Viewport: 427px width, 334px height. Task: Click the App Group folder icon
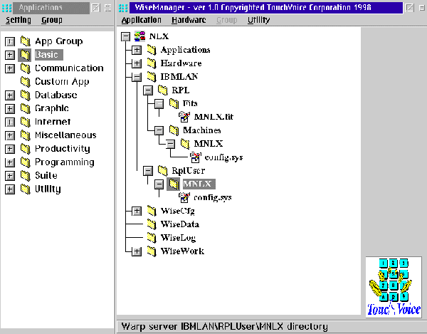click(25, 41)
